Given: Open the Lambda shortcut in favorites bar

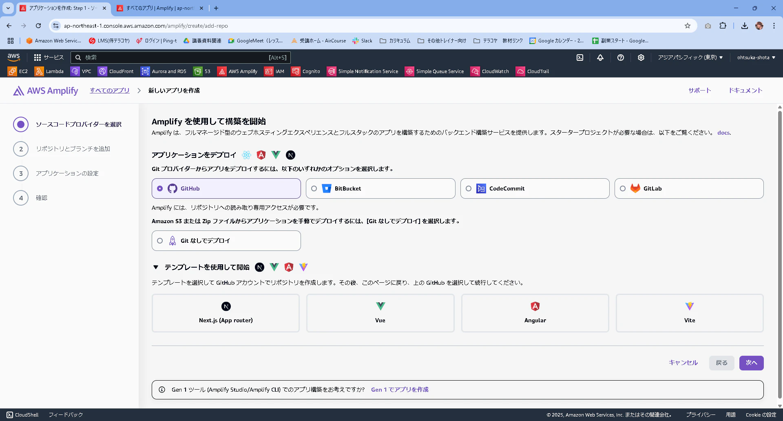Looking at the screenshot, I should [49, 71].
